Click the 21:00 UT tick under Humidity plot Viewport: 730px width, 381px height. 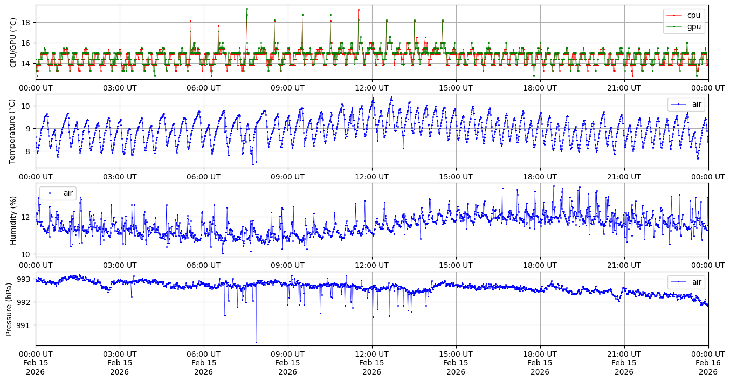coord(624,265)
